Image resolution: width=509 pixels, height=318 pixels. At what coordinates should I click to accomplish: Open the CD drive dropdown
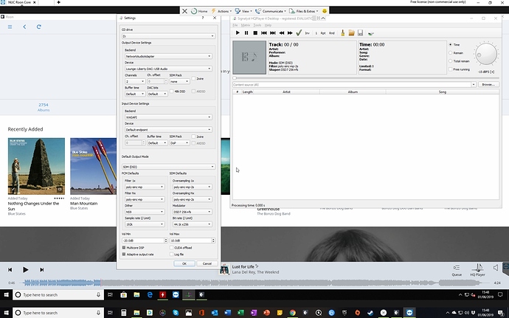pos(168,36)
